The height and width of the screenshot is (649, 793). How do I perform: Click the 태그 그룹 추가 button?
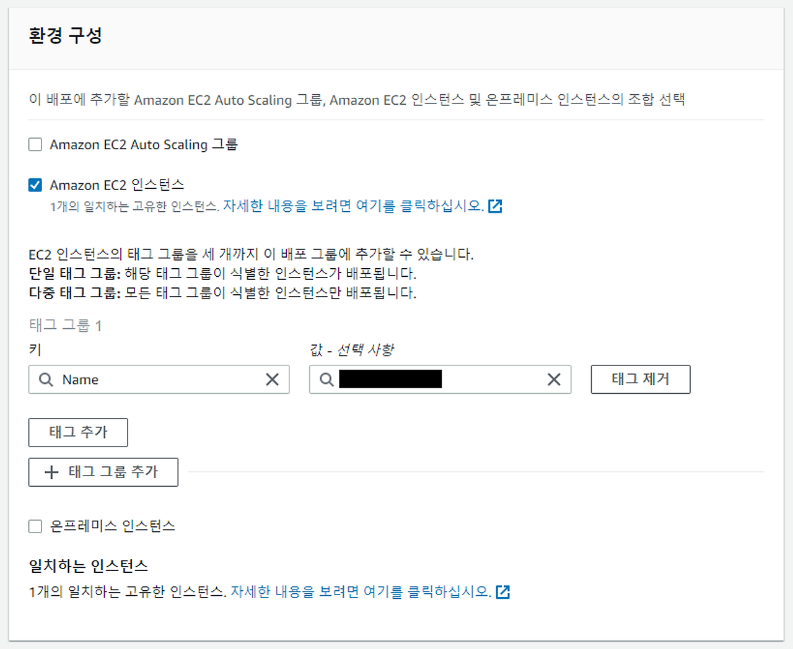click(103, 472)
